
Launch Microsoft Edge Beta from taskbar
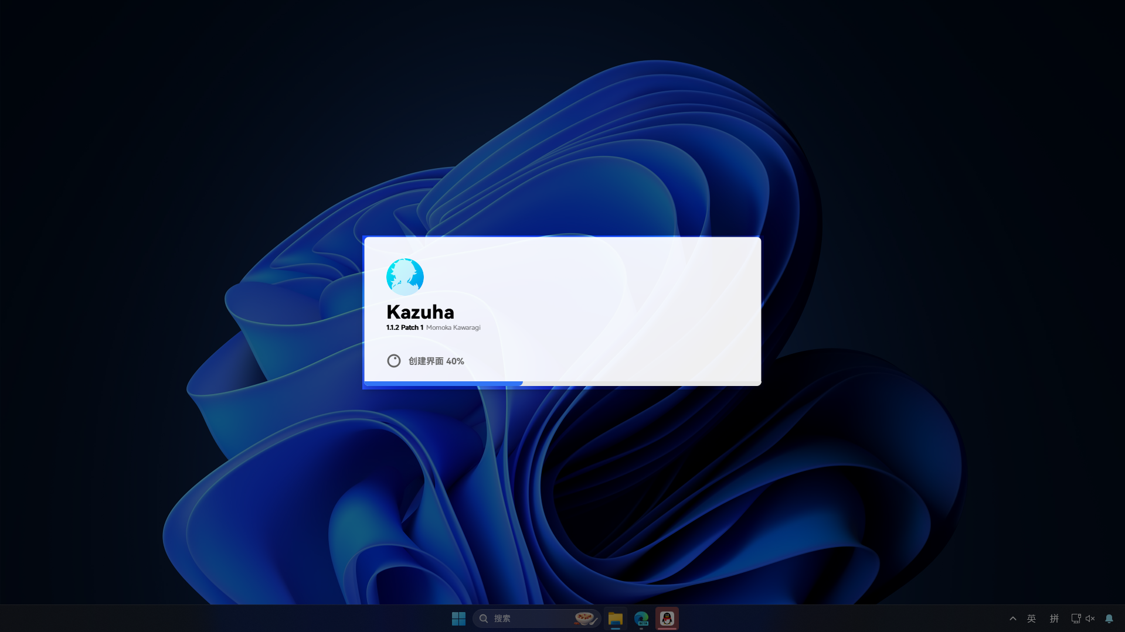click(x=641, y=619)
